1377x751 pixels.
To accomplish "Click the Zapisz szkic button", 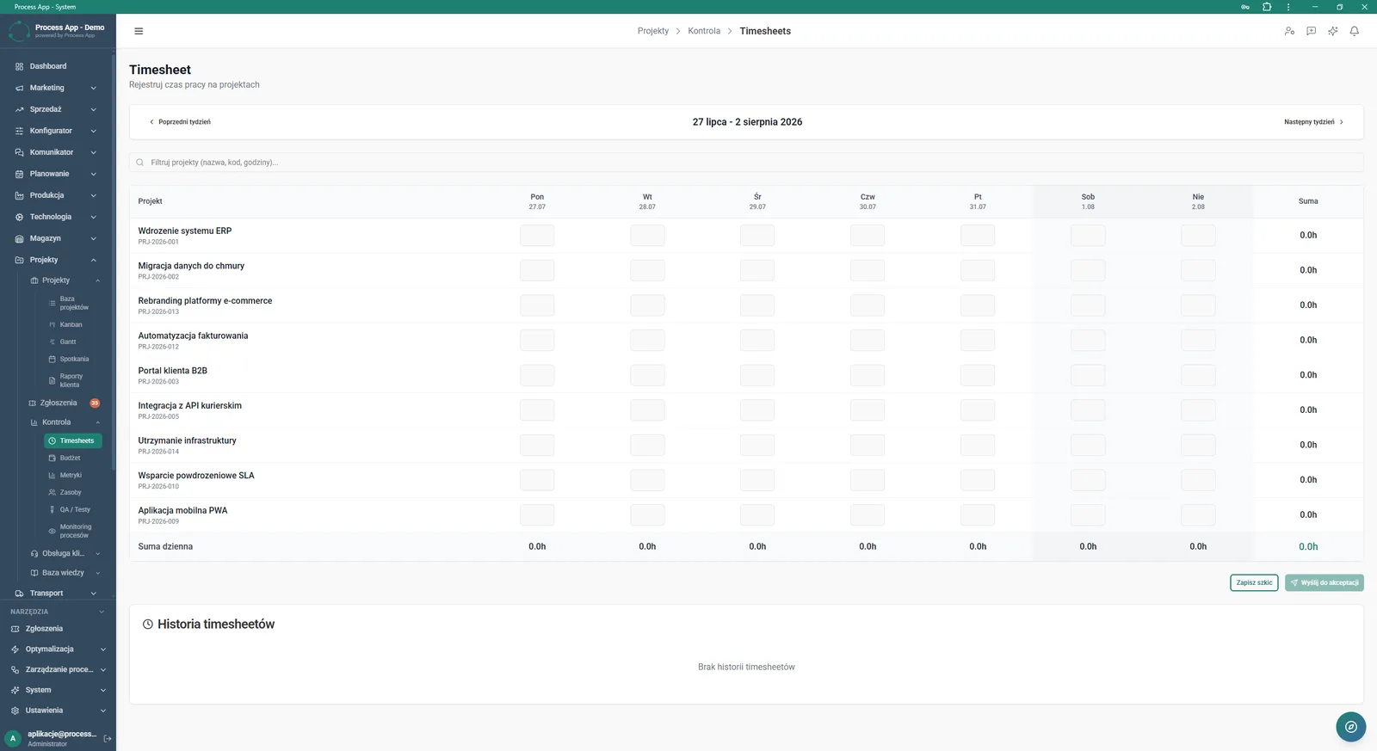I will click(x=1254, y=582).
